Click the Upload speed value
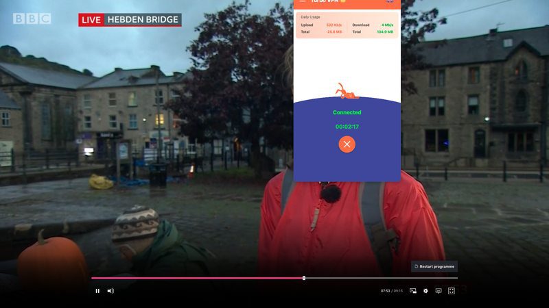The image size is (549, 308). coord(334,25)
